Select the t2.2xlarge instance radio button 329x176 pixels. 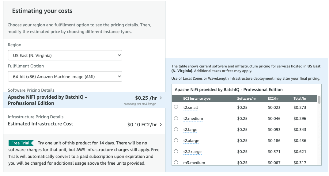click(176, 151)
